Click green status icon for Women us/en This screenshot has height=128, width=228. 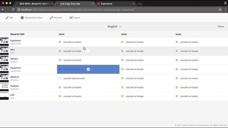[177, 60]
